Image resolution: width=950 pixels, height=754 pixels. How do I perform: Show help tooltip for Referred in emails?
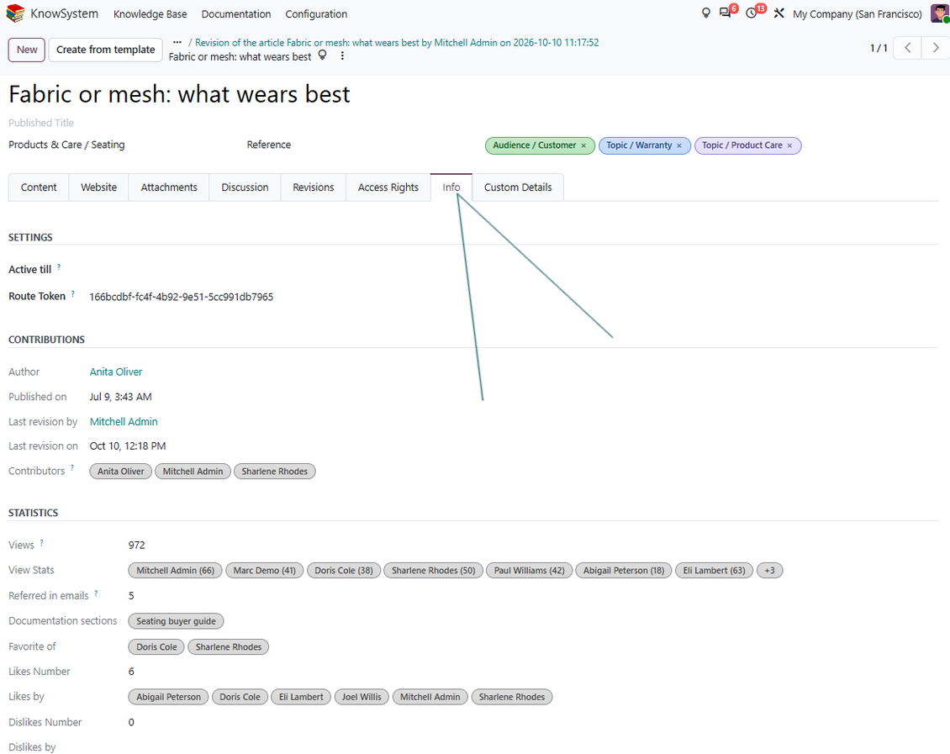(x=96, y=593)
